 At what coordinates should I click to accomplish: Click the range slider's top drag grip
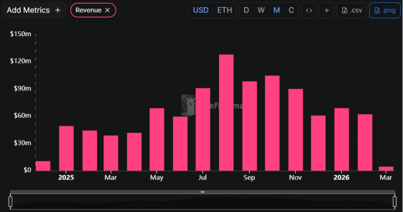coord(202,192)
